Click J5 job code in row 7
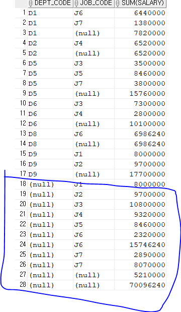Screen dimensions: 181x312 [78, 74]
